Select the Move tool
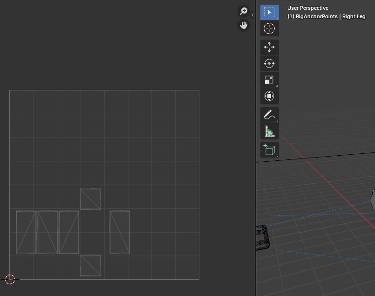The image size is (375, 296). coord(269,47)
